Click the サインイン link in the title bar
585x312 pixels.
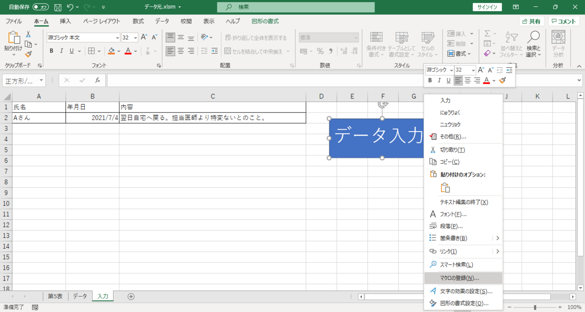point(487,7)
